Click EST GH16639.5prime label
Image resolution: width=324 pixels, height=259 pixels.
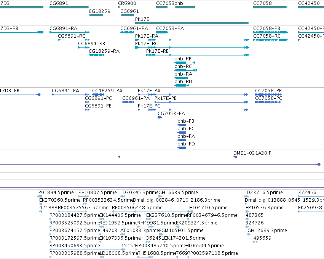pyautogui.click(x=178, y=193)
